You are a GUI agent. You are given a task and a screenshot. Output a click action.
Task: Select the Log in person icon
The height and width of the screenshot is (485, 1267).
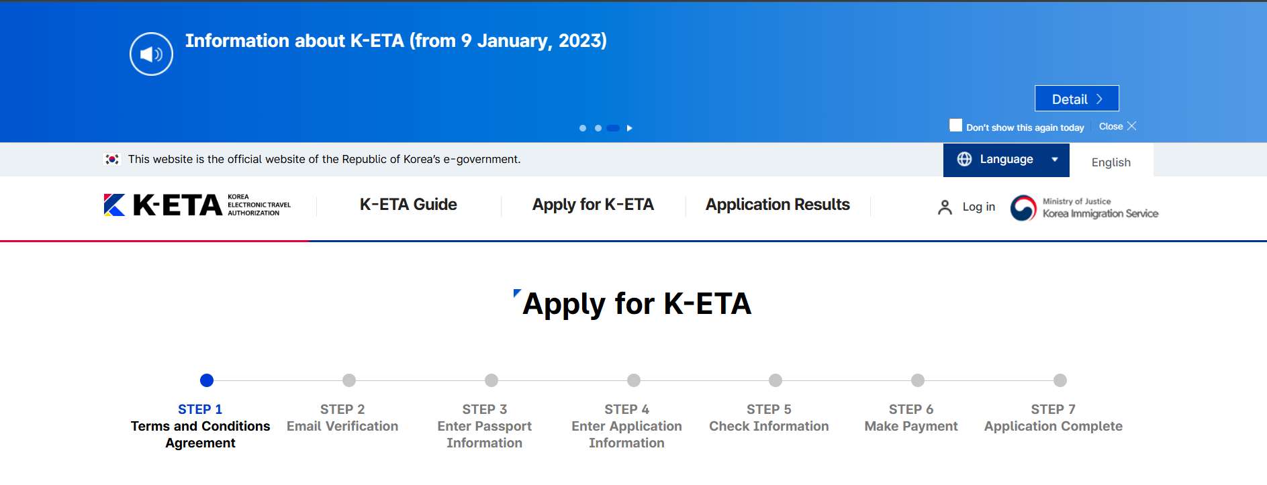[945, 207]
